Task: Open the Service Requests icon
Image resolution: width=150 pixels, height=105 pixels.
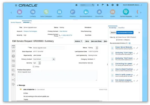Action: tap(126, 12)
